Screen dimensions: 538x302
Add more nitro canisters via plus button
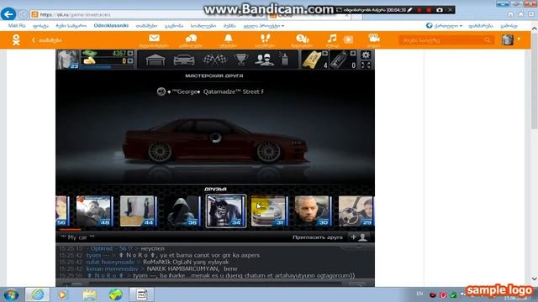353,54
